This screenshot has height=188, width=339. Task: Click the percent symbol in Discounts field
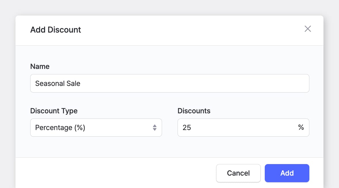pos(301,127)
